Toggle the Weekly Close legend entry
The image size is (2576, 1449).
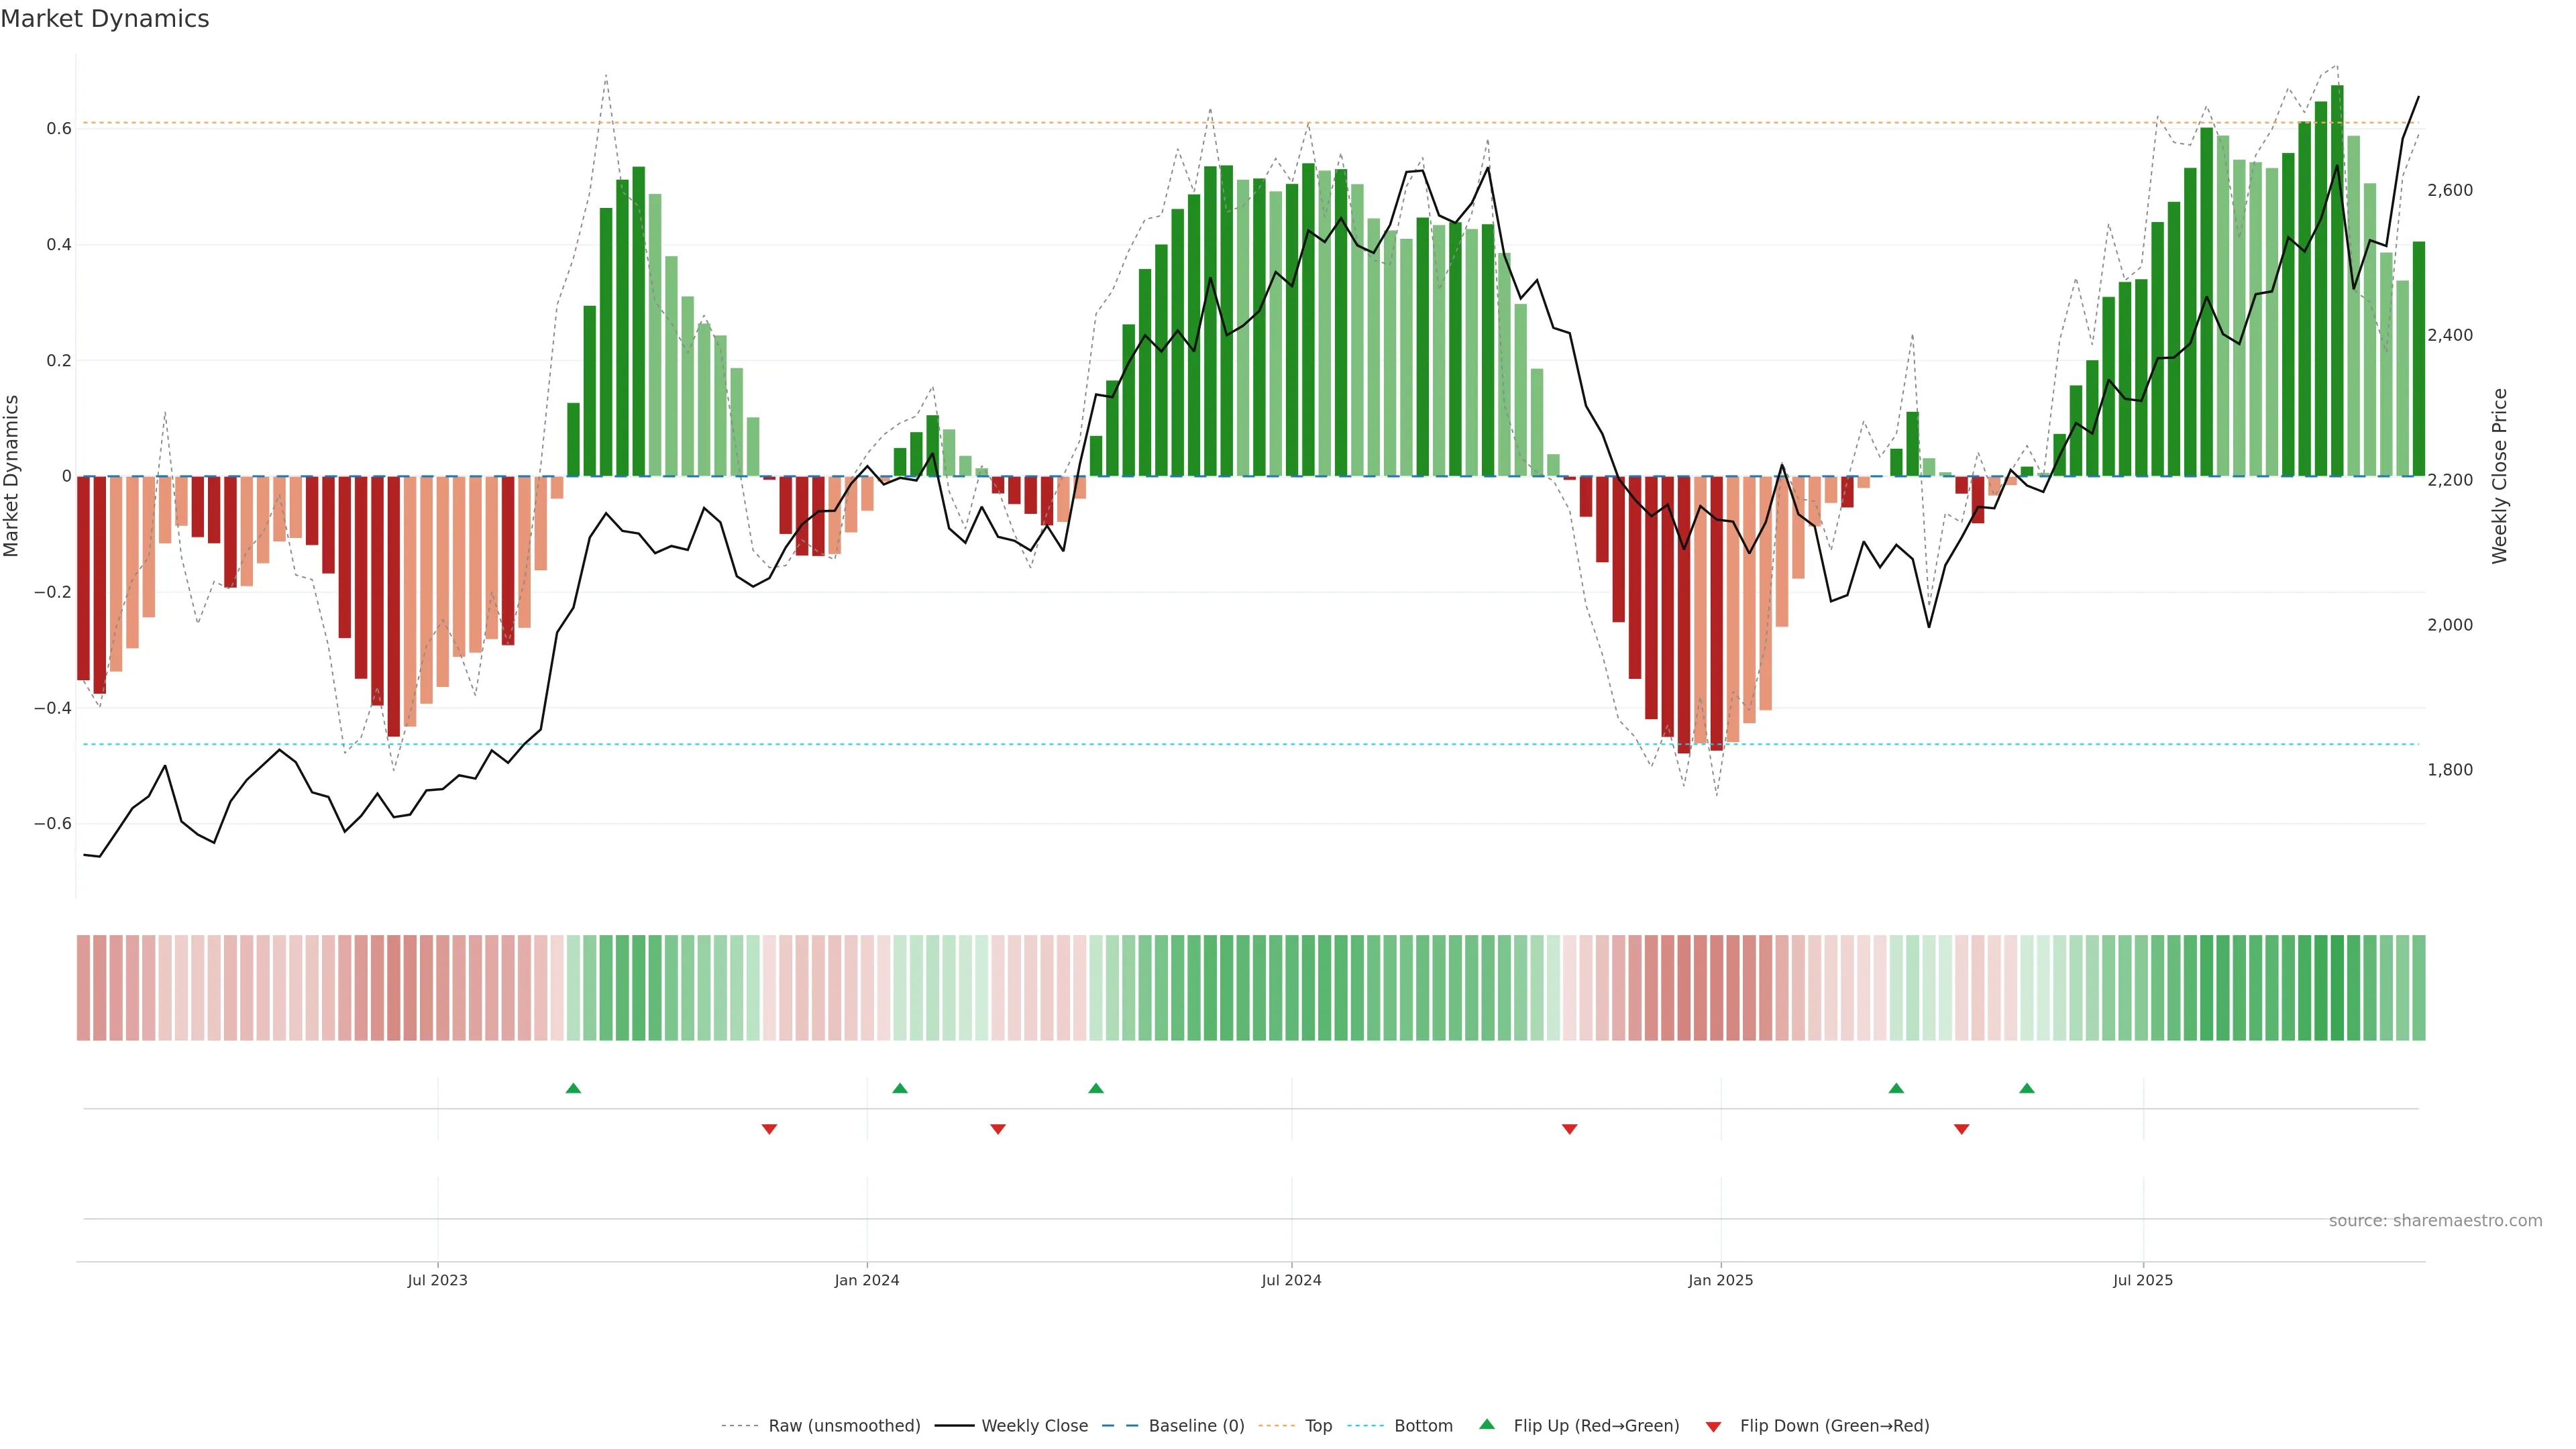1034,1426
